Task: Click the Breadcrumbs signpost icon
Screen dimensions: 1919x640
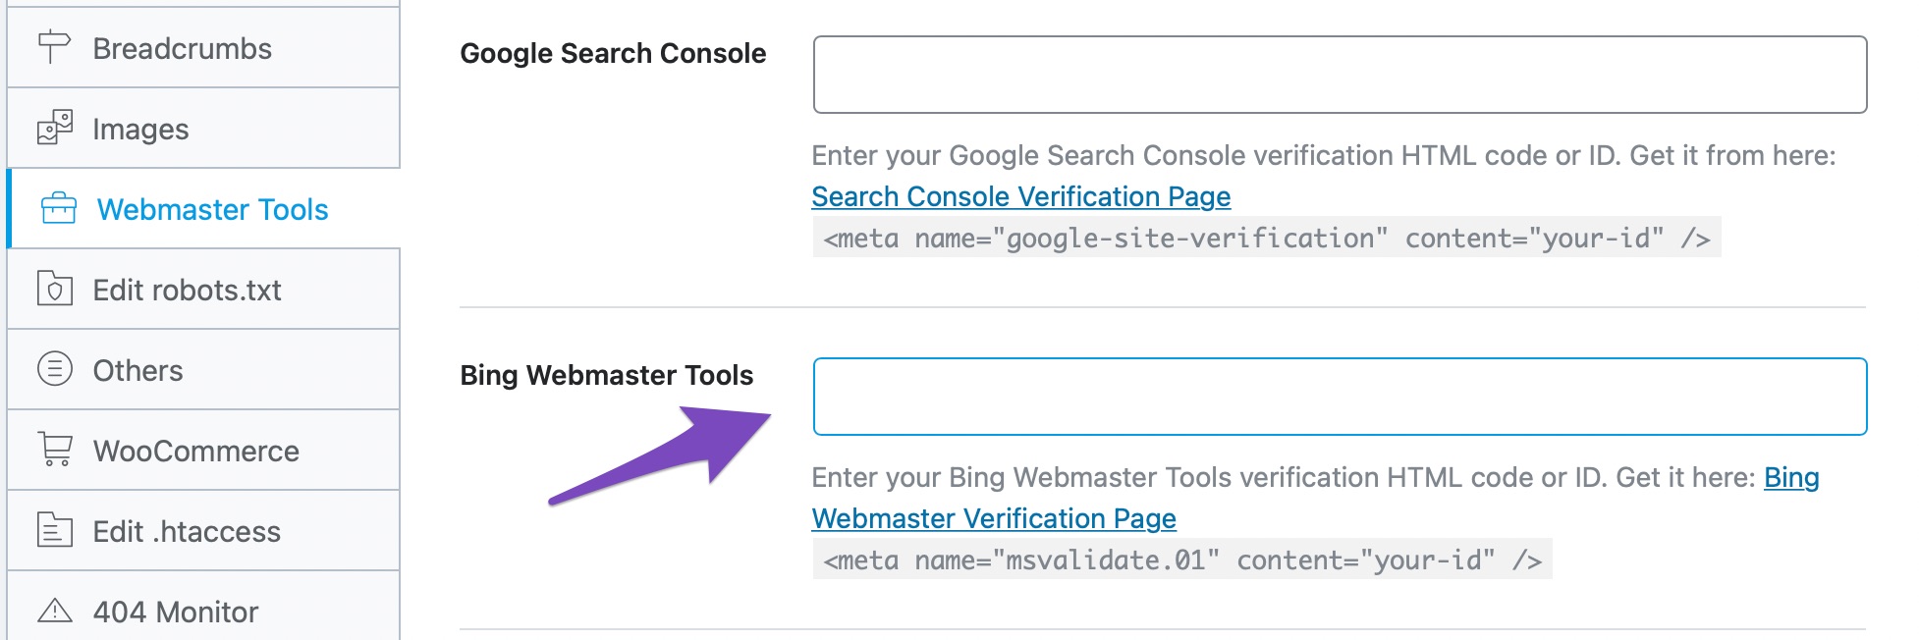Action: pyautogui.click(x=54, y=47)
